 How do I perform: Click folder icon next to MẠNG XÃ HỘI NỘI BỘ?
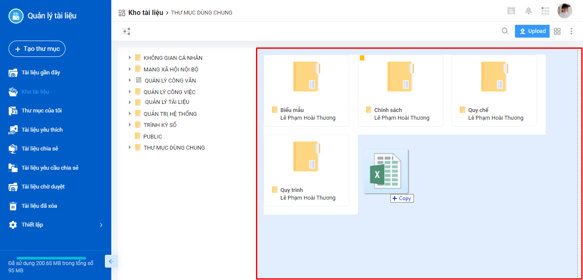point(138,69)
